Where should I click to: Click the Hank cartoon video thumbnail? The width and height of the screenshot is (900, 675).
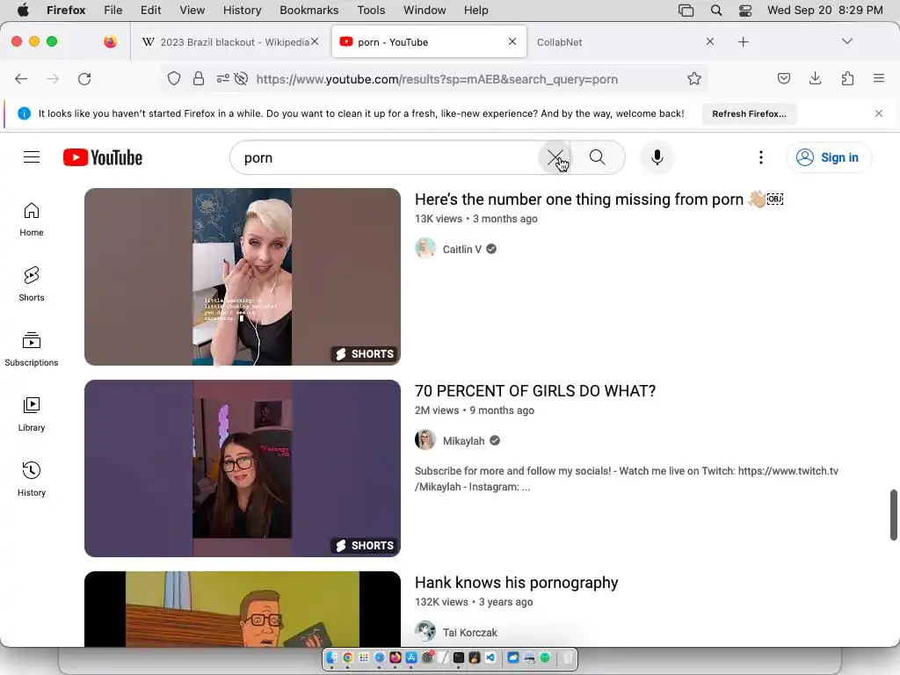[x=243, y=609]
